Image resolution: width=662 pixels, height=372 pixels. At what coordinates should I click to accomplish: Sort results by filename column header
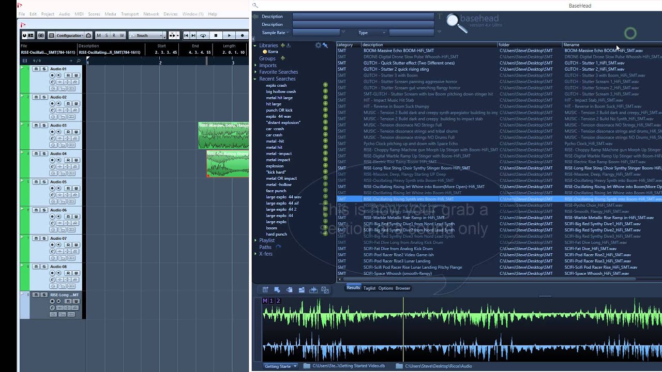click(x=611, y=45)
